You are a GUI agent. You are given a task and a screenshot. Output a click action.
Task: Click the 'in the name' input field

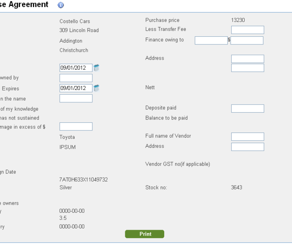[x=76, y=98]
